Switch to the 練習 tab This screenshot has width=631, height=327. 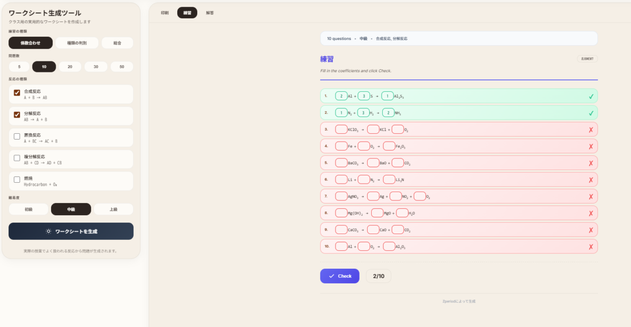(x=187, y=13)
